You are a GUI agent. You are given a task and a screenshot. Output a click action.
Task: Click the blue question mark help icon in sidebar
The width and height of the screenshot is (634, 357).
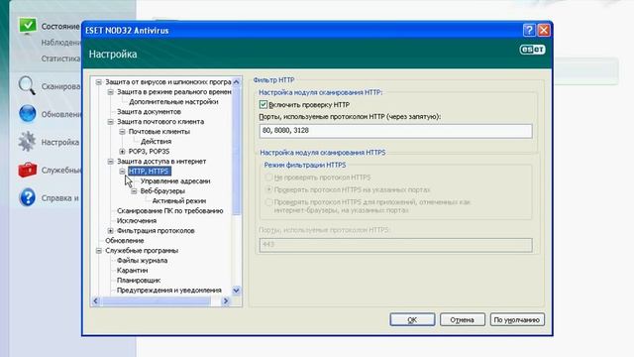pyautogui.click(x=28, y=197)
